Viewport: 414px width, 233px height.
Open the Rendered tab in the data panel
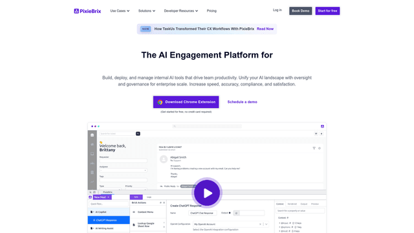(292, 204)
